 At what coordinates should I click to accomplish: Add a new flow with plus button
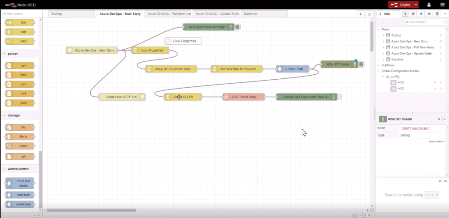361,14
